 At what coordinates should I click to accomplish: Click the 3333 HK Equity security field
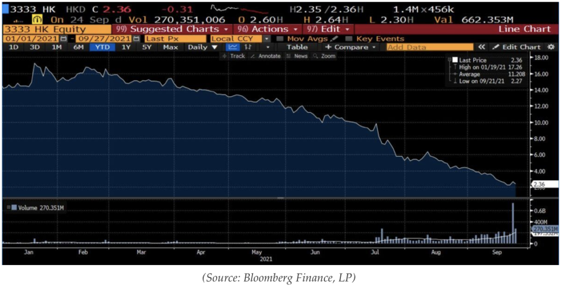point(57,30)
